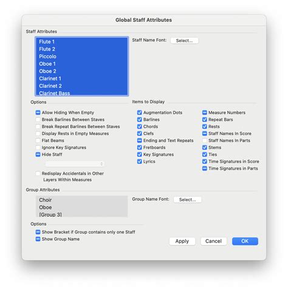
Task: Open Staff Name Font Select button
Action: [184, 41]
